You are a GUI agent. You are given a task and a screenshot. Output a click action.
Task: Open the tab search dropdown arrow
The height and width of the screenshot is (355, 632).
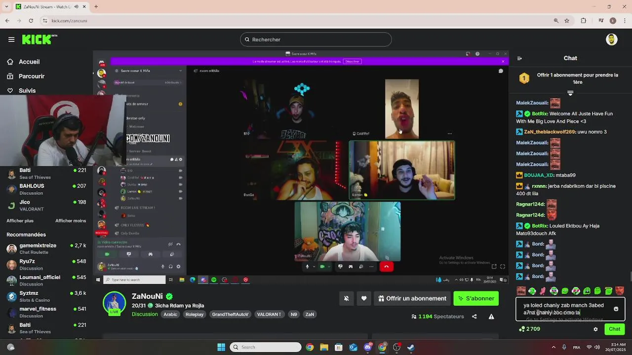coord(6,6)
